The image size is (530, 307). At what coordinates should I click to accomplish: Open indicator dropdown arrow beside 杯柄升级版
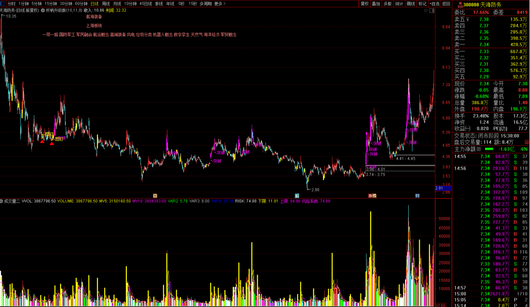(x=43, y=11)
